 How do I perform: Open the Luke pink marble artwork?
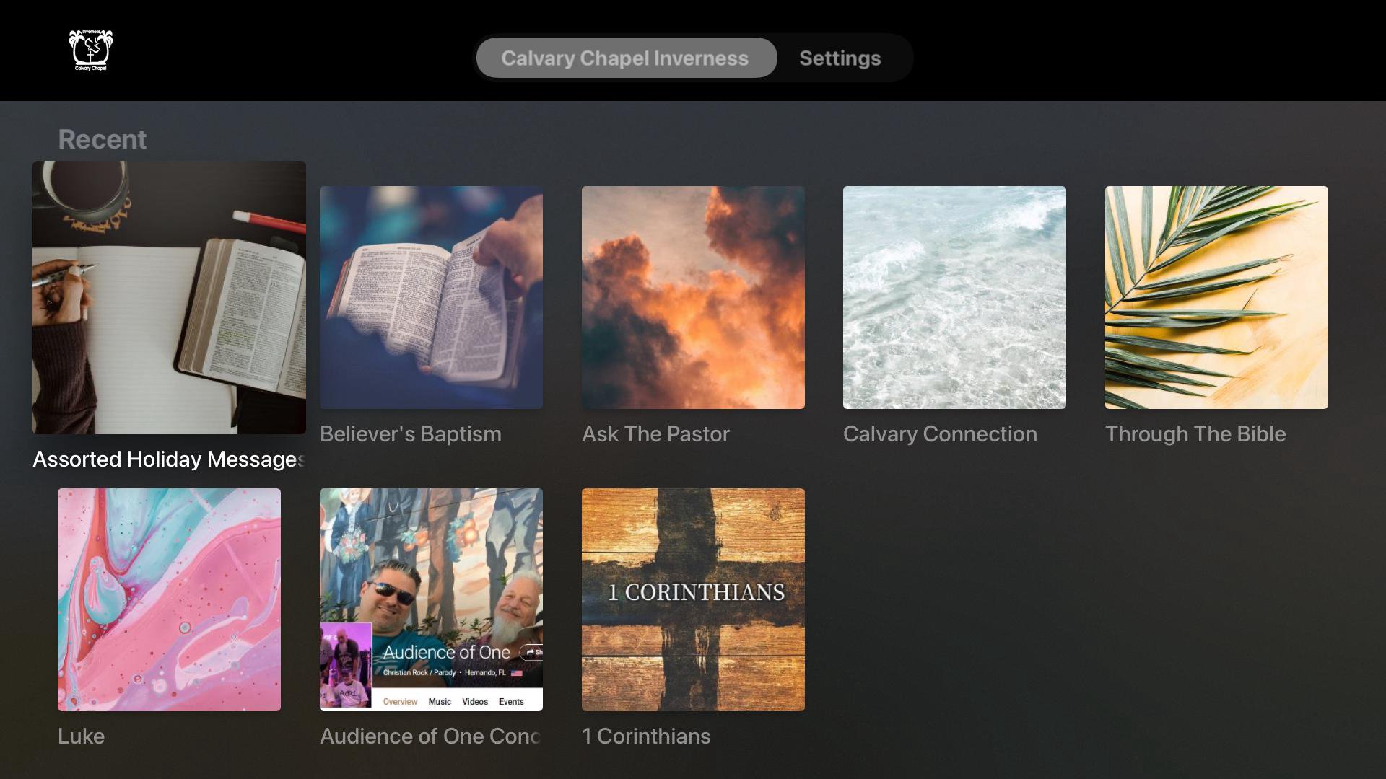[x=169, y=599]
